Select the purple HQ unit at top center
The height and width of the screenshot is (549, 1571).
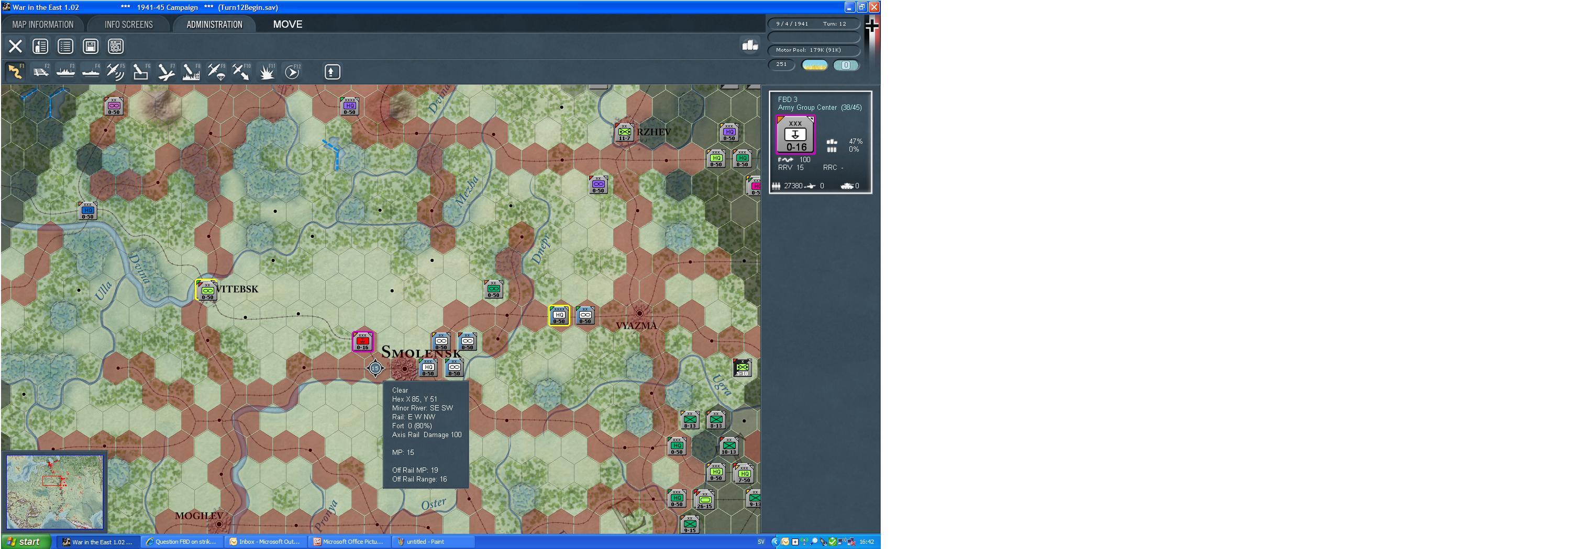click(x=349, y=107)
